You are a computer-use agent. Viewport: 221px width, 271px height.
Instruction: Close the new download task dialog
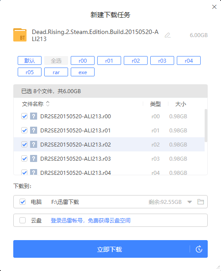coord(214,7)
